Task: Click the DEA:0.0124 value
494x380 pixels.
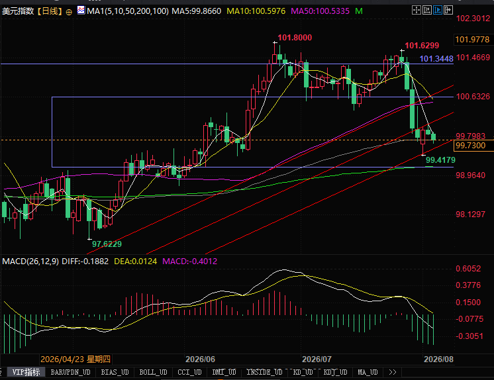Action: [136, 261]
